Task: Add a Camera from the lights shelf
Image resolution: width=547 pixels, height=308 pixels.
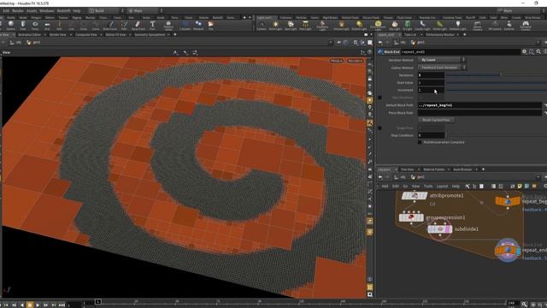Action: click(x=262, y=25)
